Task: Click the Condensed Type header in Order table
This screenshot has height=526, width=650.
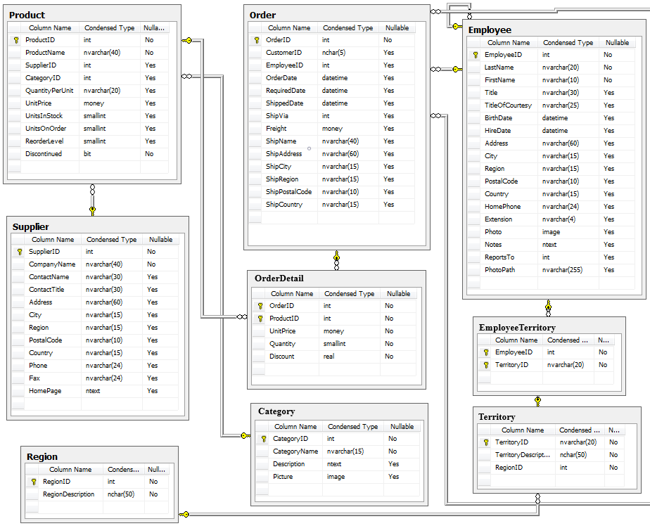Action: click(x=348, y=27)
